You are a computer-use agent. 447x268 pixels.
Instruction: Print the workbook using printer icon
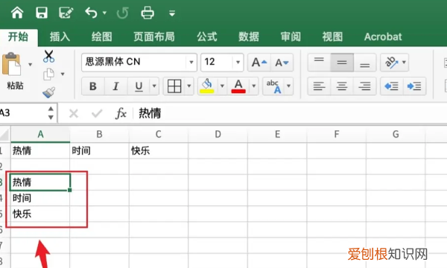[x=148, y=13]
